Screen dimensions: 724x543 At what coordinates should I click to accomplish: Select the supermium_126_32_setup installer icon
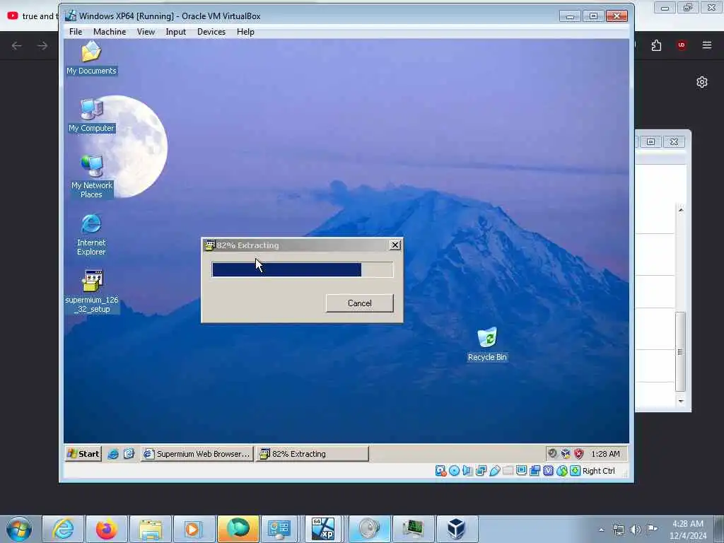point(92,292)
